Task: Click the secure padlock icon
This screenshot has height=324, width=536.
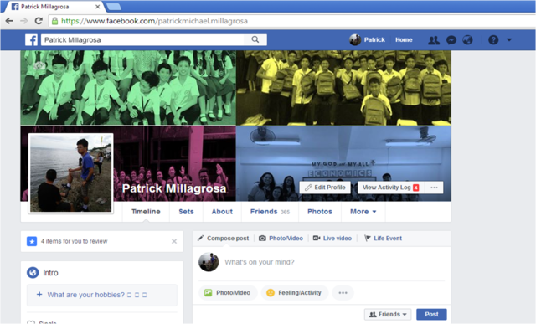Action: 54,21
